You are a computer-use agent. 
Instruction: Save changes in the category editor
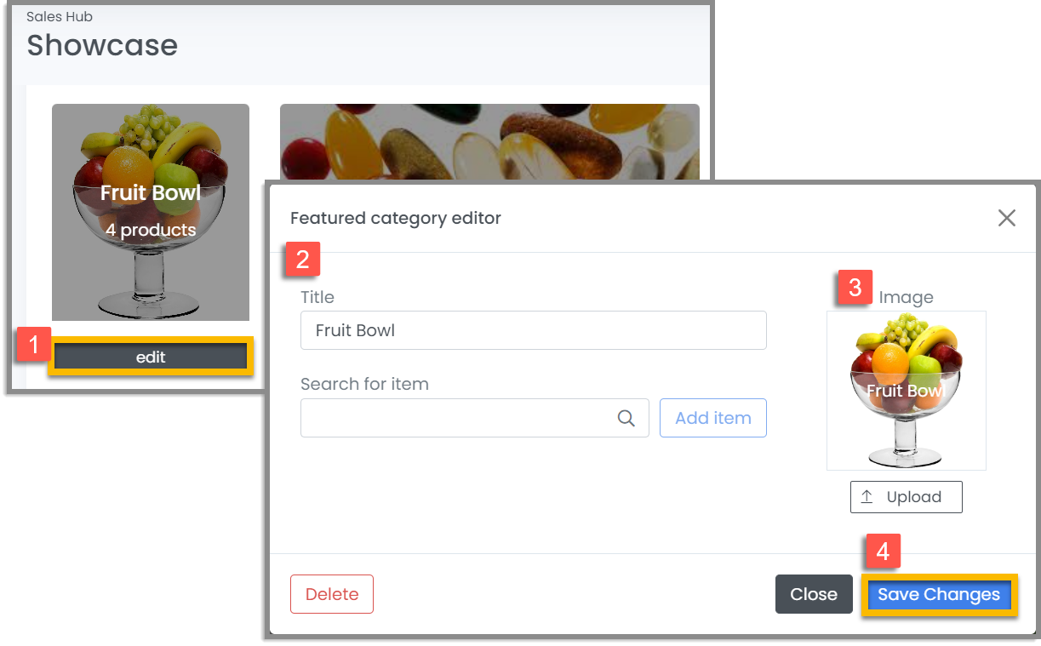pyautogui.click(x=939, y=594)
